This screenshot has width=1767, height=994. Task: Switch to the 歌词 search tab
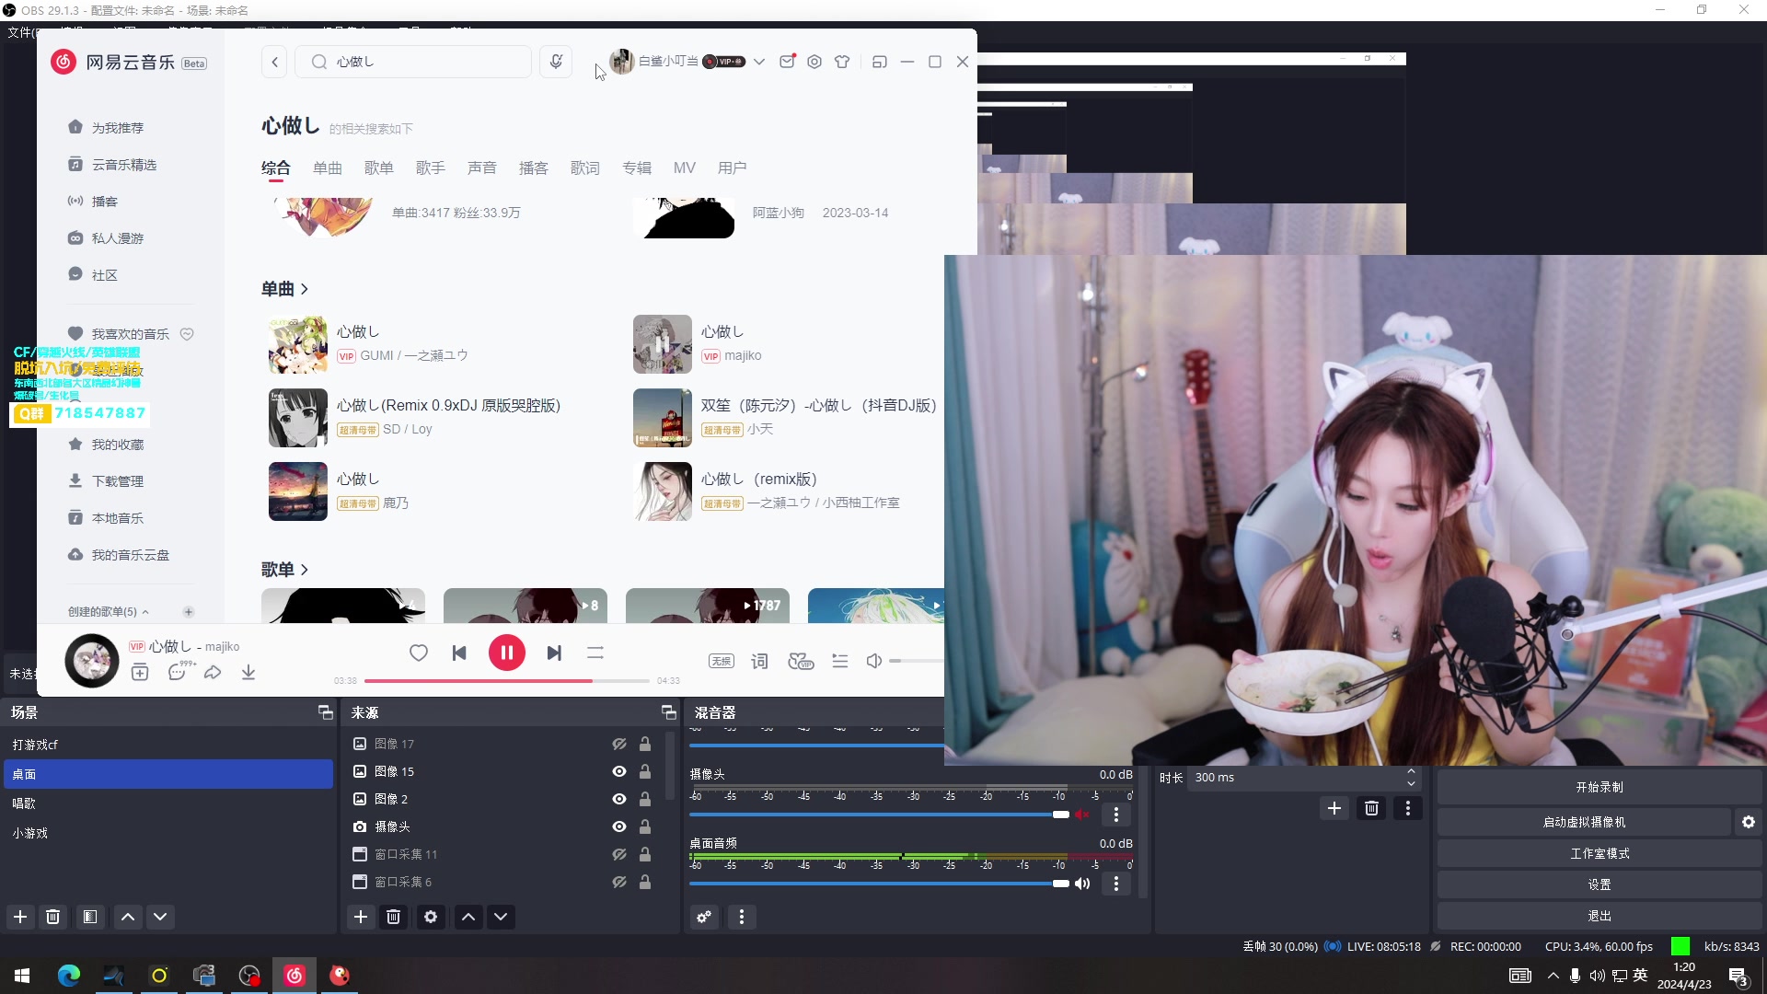click(x=585, y=168)
